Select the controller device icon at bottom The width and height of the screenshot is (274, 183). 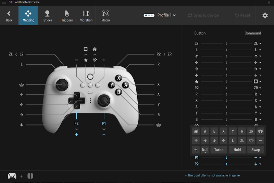click(x=12, y=176)
